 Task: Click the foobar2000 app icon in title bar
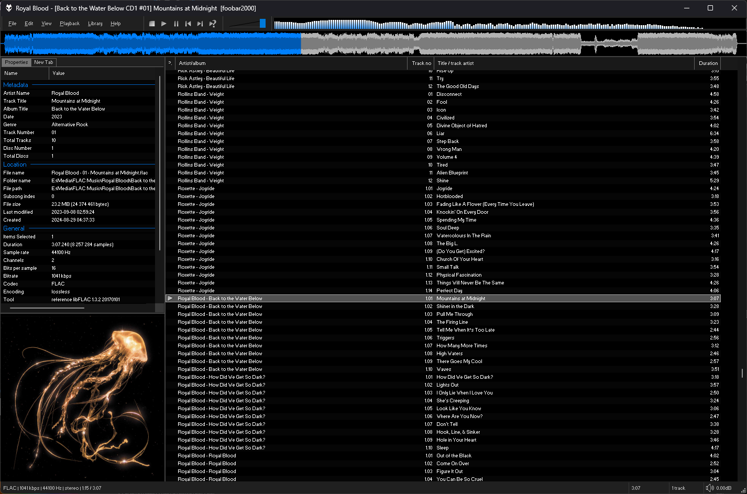8,8
